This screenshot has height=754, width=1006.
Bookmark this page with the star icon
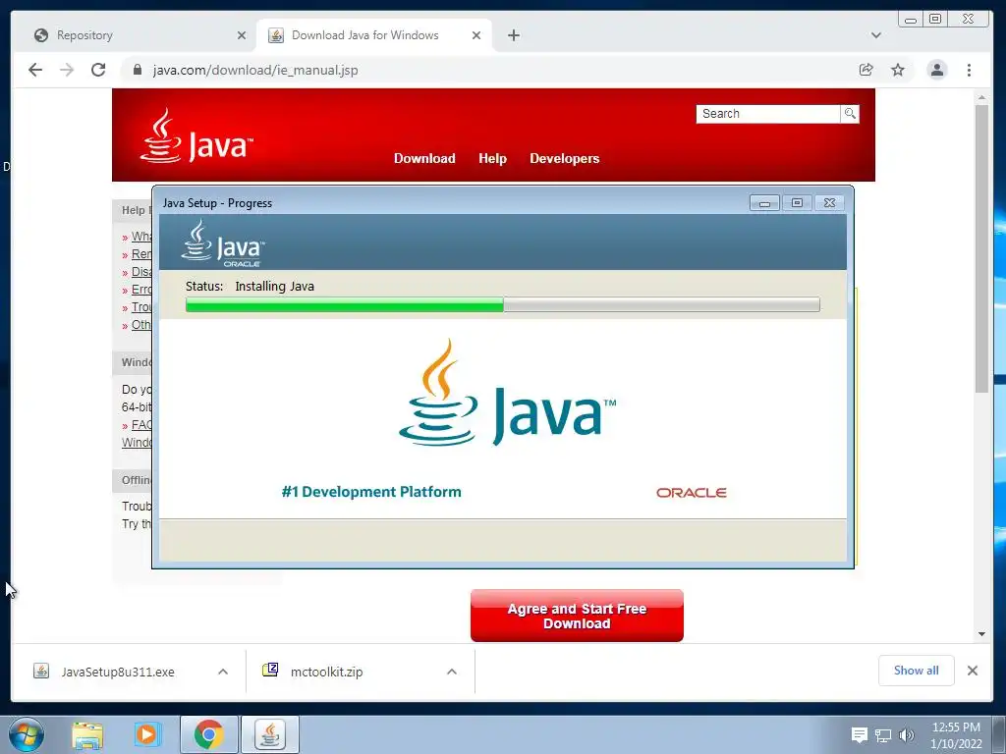click(x=898, y=70)
